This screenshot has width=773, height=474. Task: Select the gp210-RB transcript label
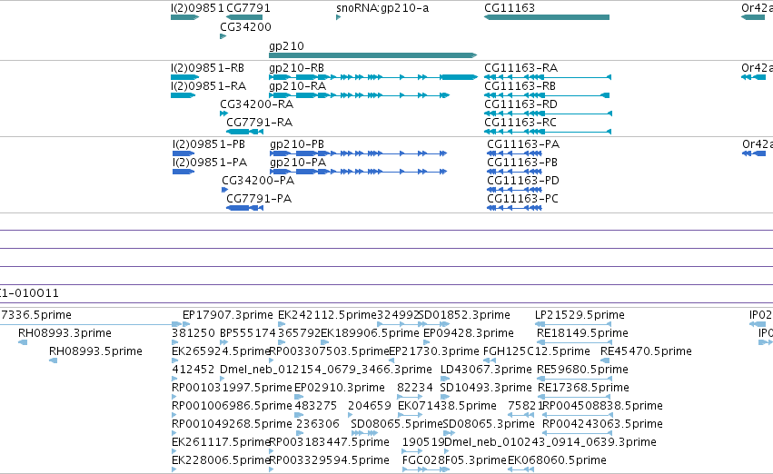coord(296,68)
